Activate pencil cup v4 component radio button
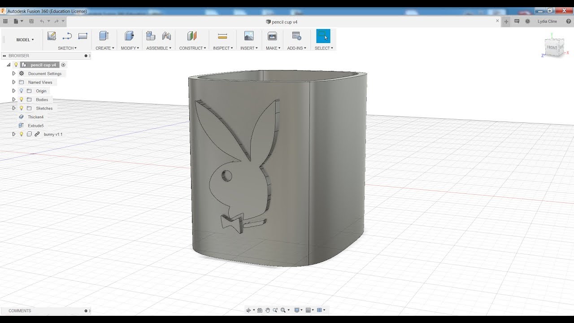 (63, 65)
